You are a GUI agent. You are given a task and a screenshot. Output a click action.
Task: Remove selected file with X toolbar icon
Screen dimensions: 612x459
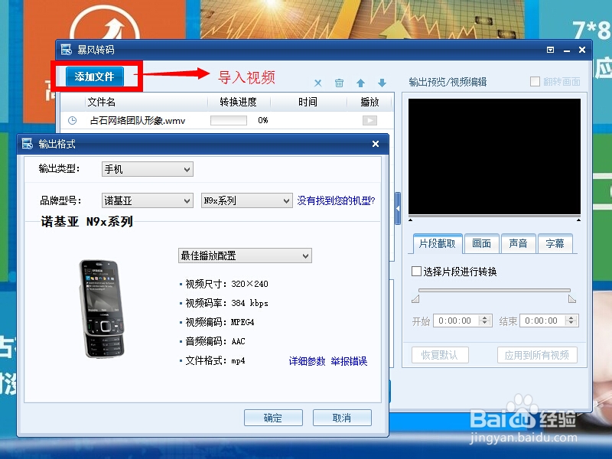[x=318, y=83]
